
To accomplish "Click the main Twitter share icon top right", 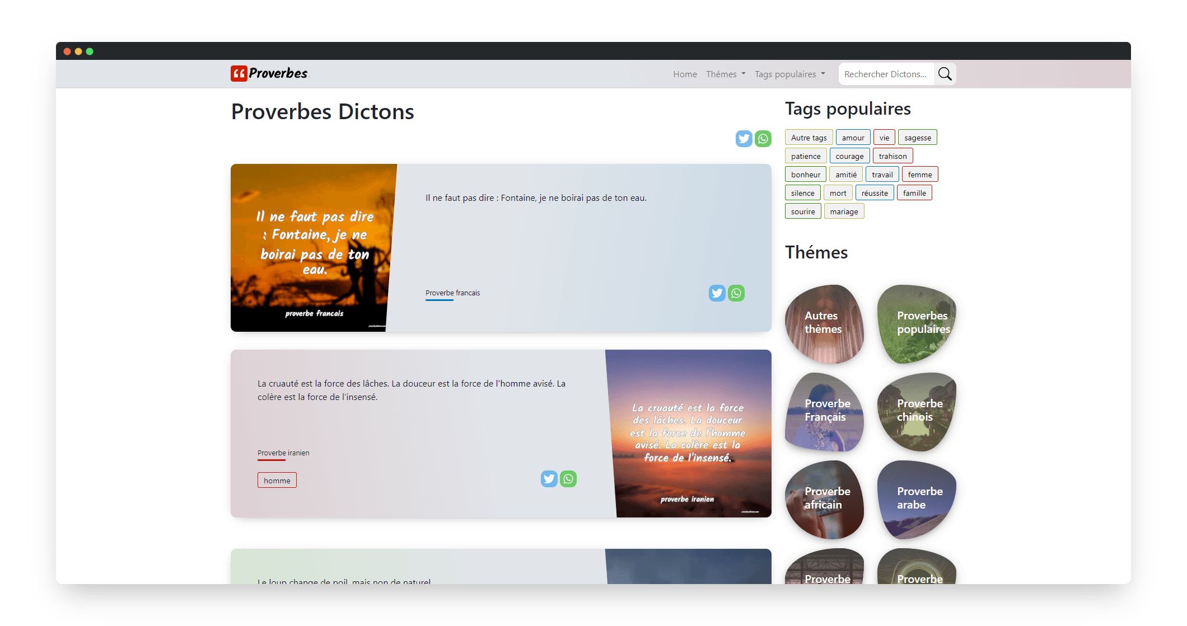I will coord(742,139).
